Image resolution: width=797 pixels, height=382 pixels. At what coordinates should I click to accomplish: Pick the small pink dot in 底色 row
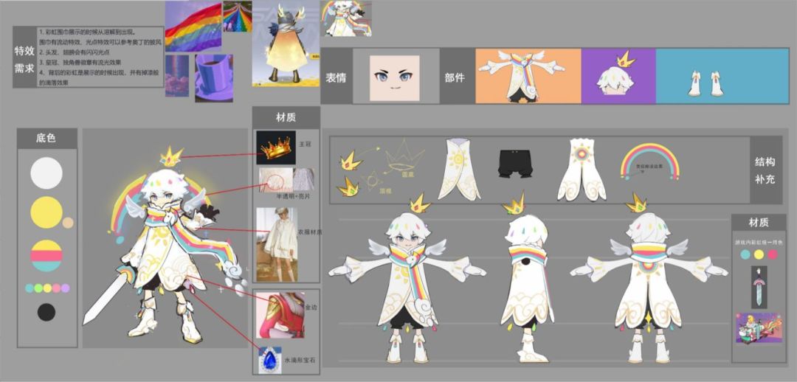[x=56, y=288]
